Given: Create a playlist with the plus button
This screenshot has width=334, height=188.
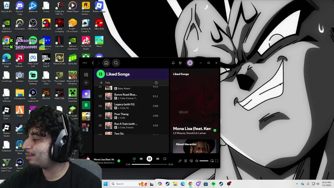Looking at the screenshot, I should click(x=86, y=83).
